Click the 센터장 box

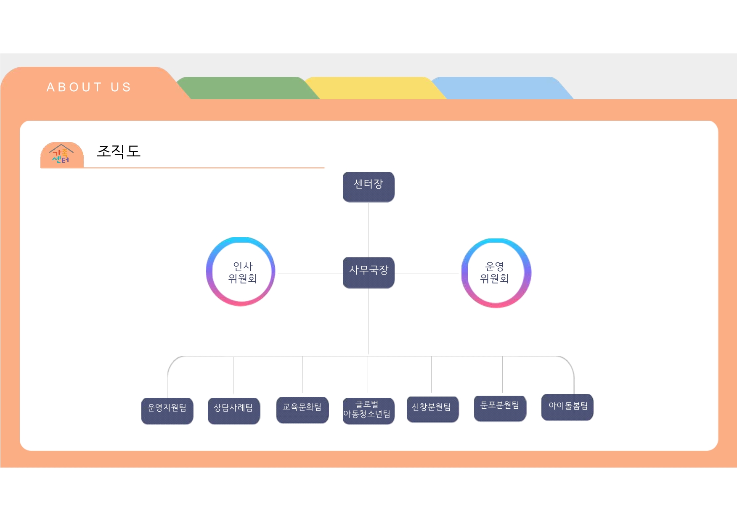[368, 187]
